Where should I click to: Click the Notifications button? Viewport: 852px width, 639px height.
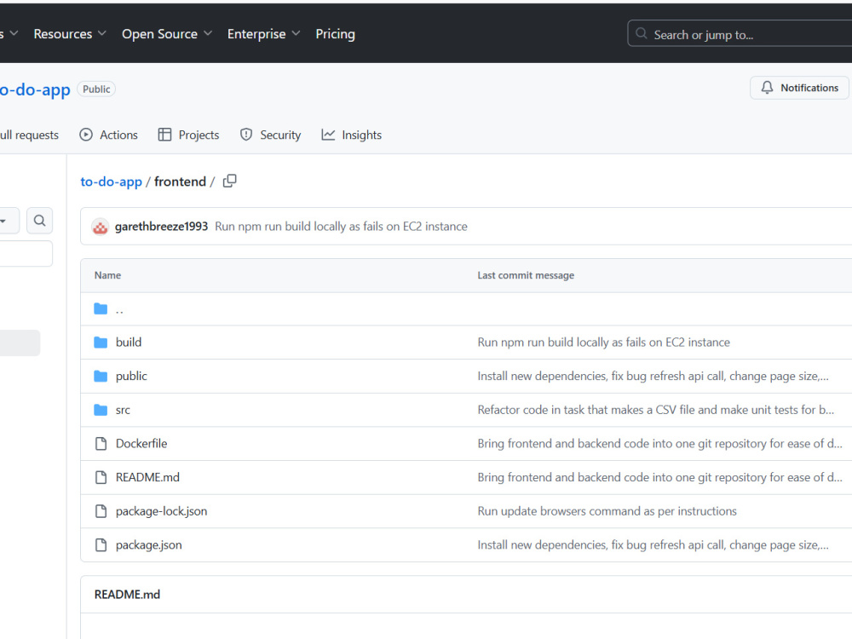(799, 88)
